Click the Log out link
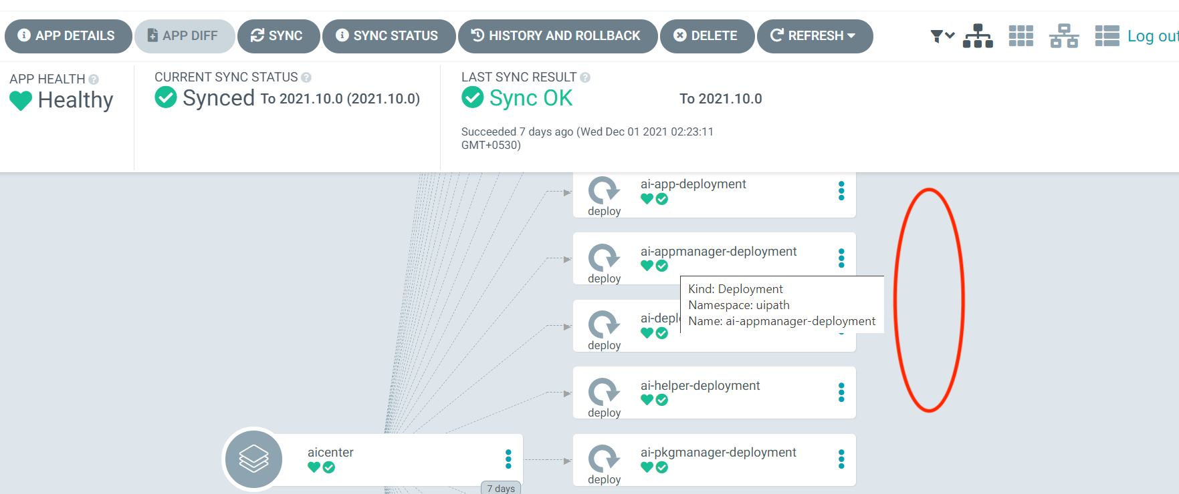 coord(1153,36)
